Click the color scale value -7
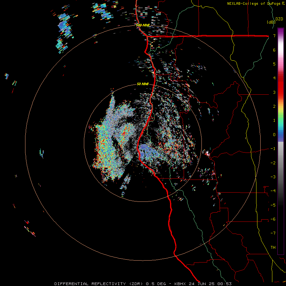Screen dimensions: 286x286 point(273,233)
